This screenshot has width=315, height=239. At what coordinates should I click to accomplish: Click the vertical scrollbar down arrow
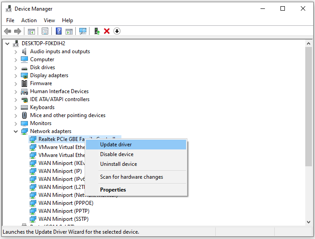(x=309, y=221)
